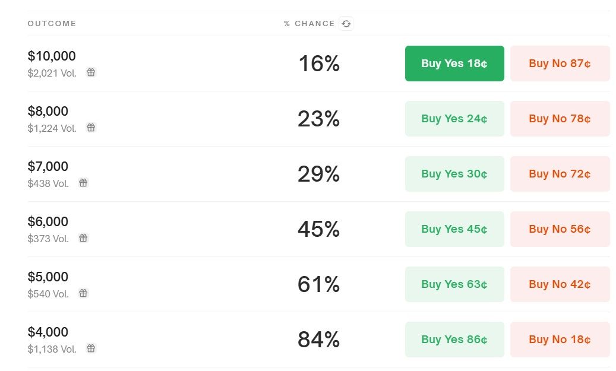Click gift icon next to $438 Vol.
The height and width of the screenshot is (371, 616).
click(84, 183)
